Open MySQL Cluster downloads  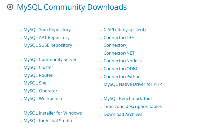coord(38,67)
